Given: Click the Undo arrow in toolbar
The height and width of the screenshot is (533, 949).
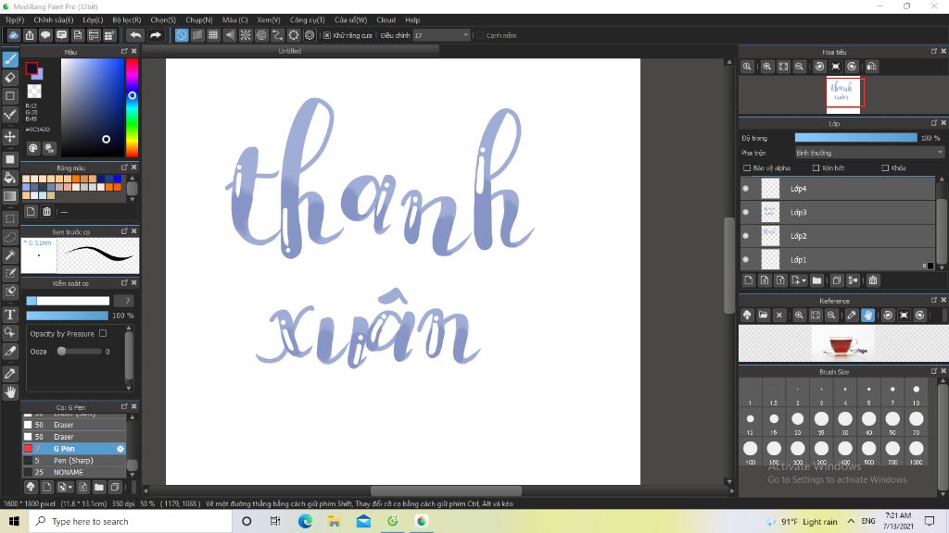Looking at the screenshot, I should pos(135,35).
